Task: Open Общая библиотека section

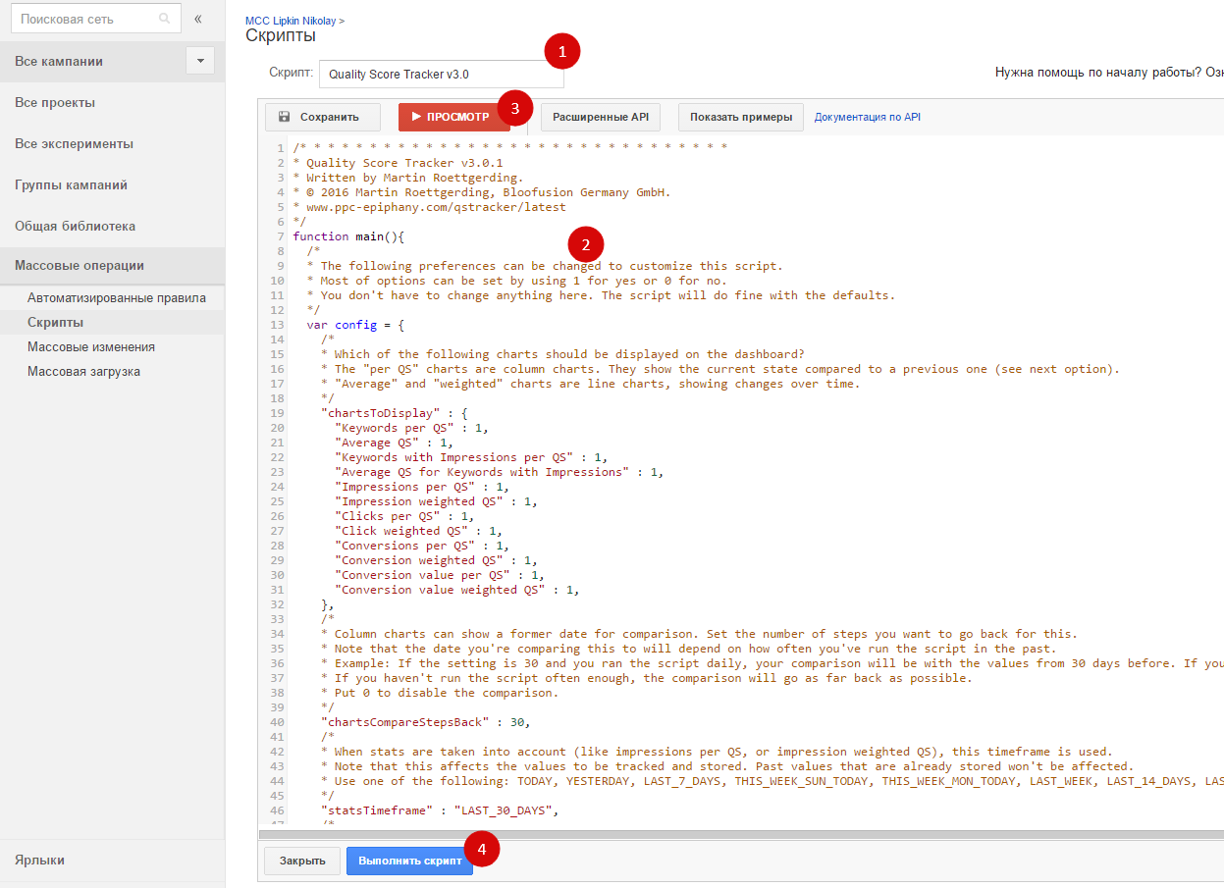Action: pos(75,226)
